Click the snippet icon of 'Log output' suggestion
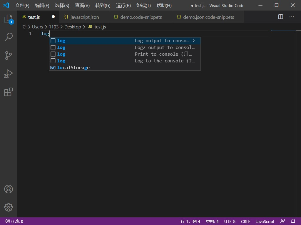 [x=53, y=41]
